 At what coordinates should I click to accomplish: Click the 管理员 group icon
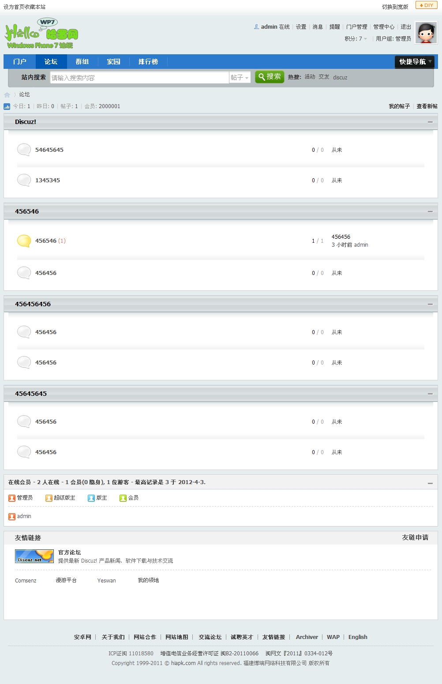(12, 498)
